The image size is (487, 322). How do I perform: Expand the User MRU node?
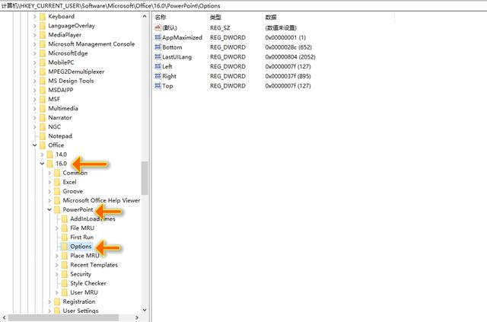57,292
